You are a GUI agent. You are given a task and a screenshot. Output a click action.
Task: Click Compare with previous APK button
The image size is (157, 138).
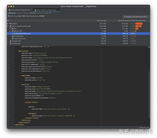click(x=136, y=17)
